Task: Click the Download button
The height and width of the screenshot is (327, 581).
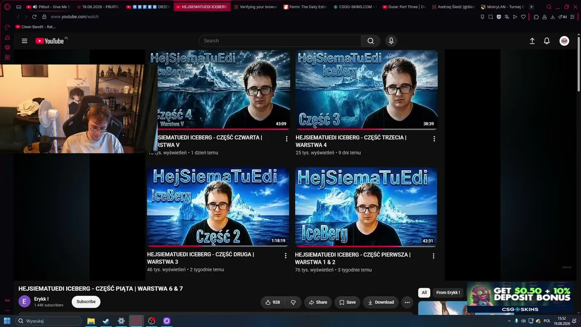Action: pyautogui.click(x=381, y=302)
